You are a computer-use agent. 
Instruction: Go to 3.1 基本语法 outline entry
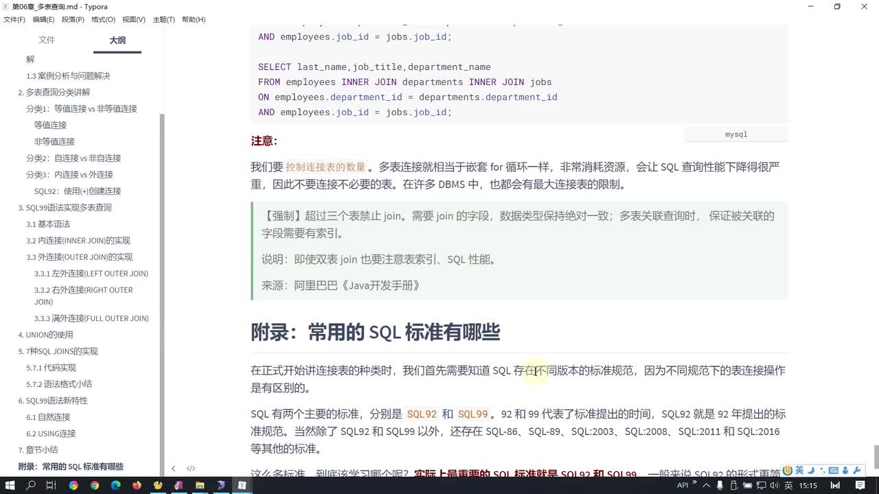tap(48, 224)
